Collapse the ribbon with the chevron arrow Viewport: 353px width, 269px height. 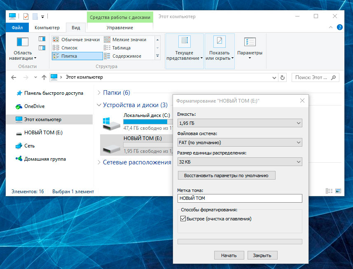[330, 27]
